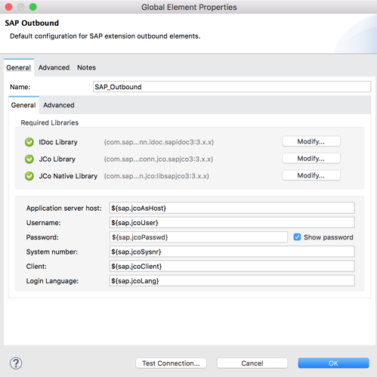This screenshot has height=377, width=377.
Task: Click the SAP Outbound heading
Action: [32, 23]
